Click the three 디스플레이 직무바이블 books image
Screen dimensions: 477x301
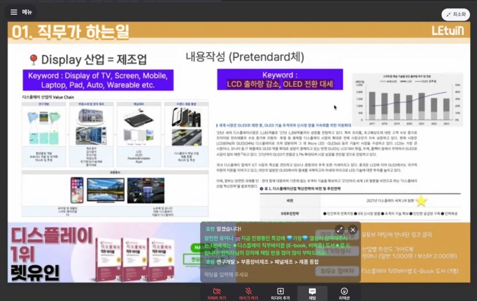[x=135, y=259]
